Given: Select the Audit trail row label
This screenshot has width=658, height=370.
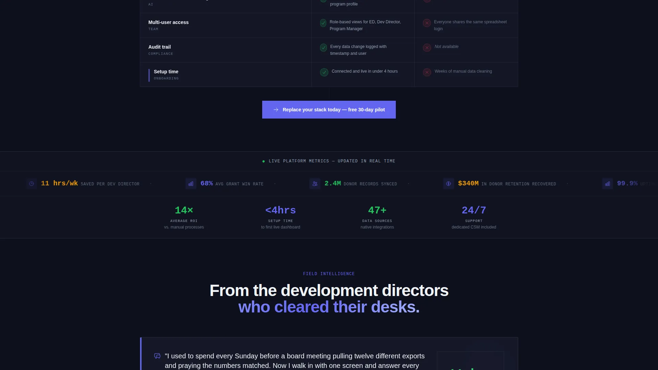Looking at the screenshot, I should coord(159,47).
